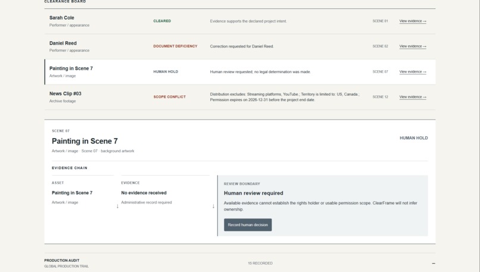Click arrow icon between Asset and Evidence columns
The image size is (480, 272).
tap(117, 206)
